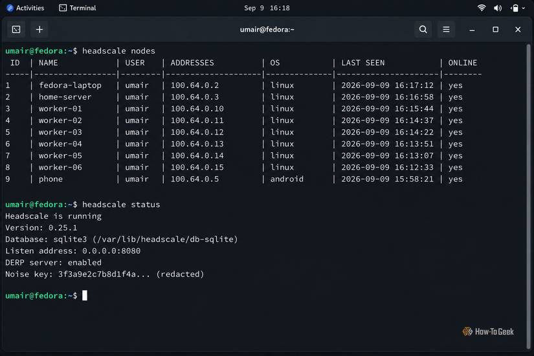Click the terminal tab overview icon
Screen dimensions: 534x356
[x=16, y=30]
